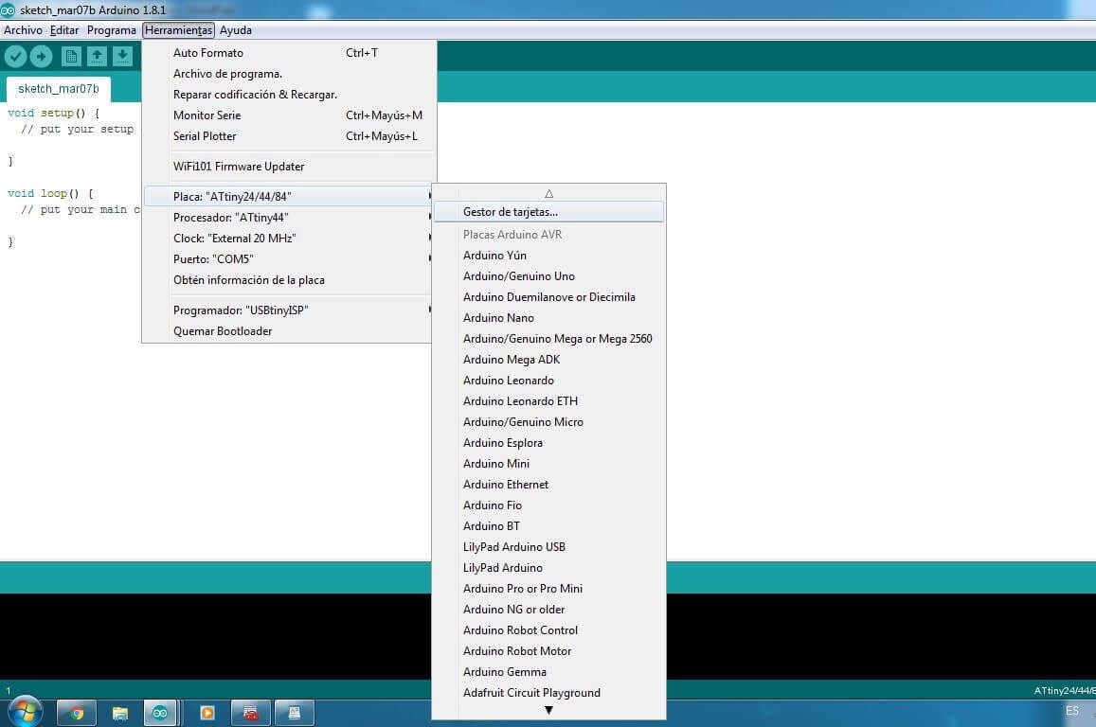Select Arduino Nano board
This screenshot has width=1096, height=727.
point(548,318)
